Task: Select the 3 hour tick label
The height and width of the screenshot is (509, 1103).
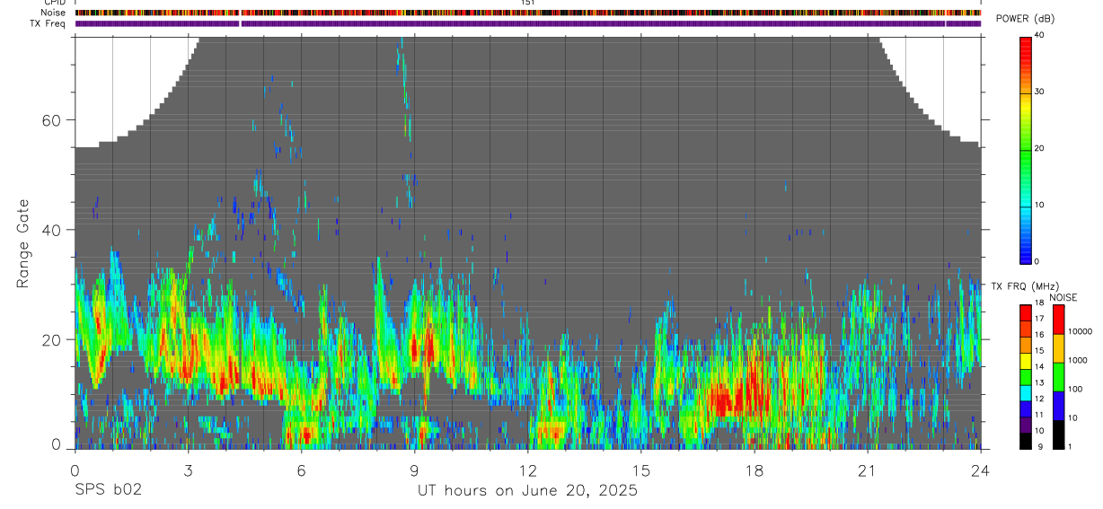Action: [188, 470]
